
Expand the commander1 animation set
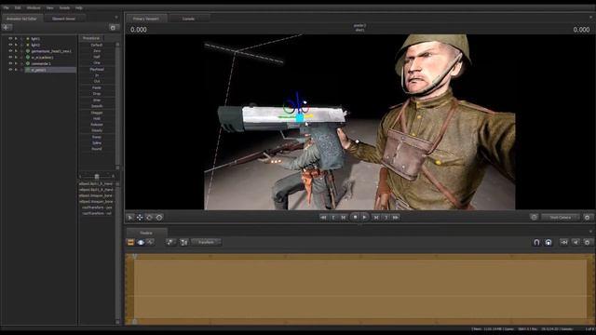pos(21,63)
